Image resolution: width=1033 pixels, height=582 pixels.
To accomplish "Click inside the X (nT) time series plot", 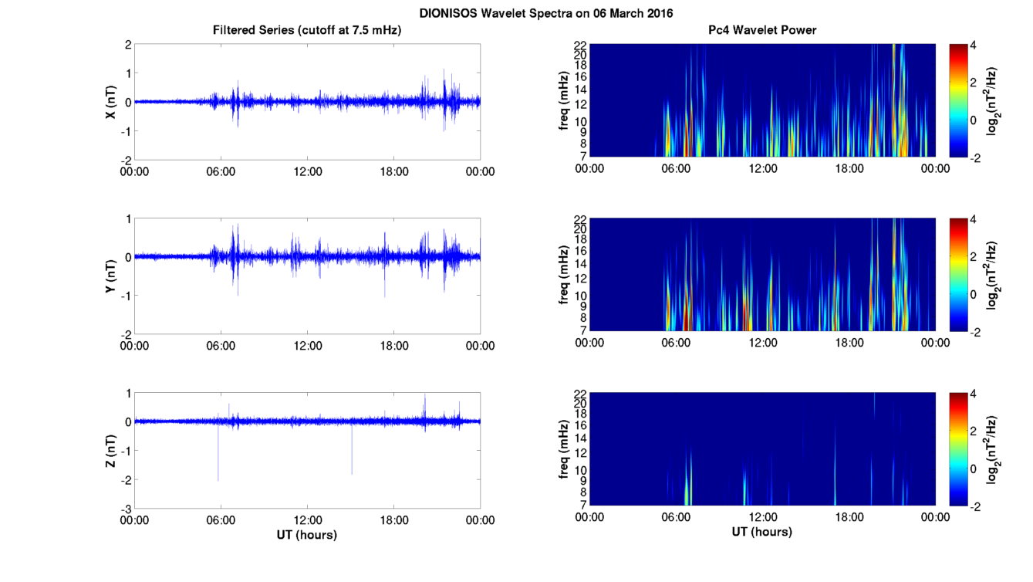I will click(x=307, y=101).
